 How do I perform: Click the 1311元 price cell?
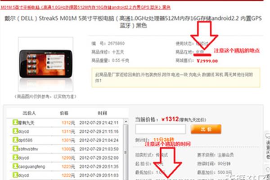(x=68, y=131)
